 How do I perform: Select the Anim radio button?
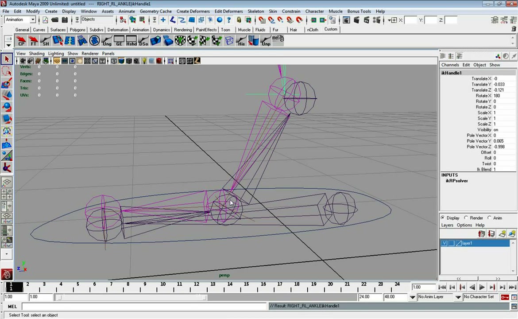click(489, 218)
